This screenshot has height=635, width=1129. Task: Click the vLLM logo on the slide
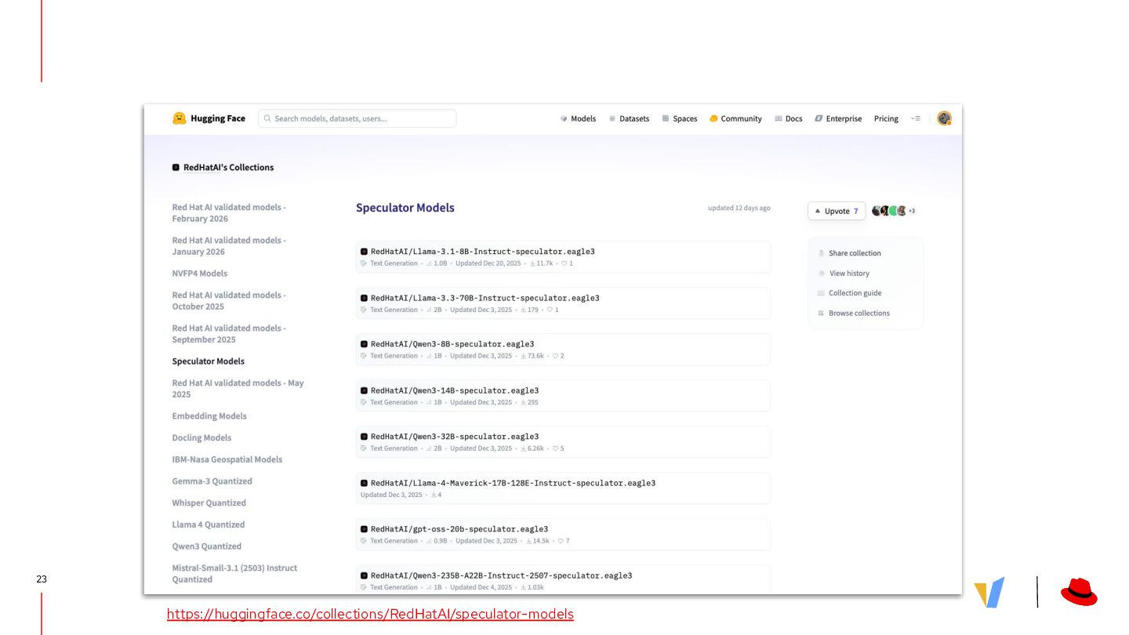coord(989,593)
